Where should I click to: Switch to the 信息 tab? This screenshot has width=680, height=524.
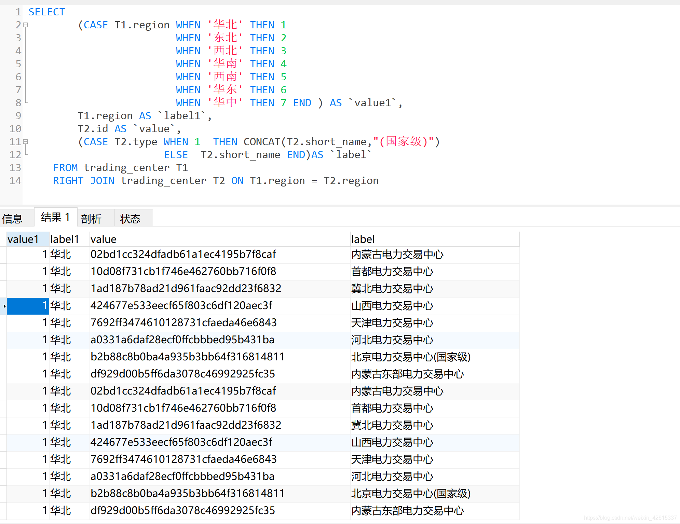click(13, 219)
